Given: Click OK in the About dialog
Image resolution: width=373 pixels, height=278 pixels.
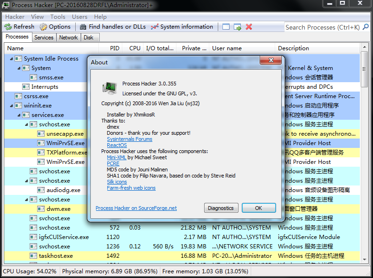Looking at the screenshot, I should (259, 208).
